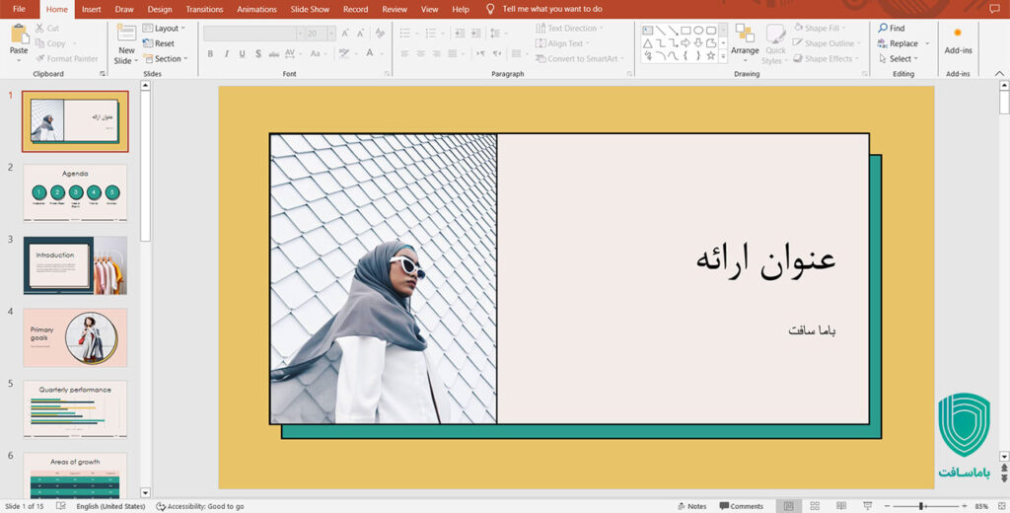The height and width of the screenshot is (513, 1010).
Task: Click the Paste clipboard icon
Action: click(19, 35)
